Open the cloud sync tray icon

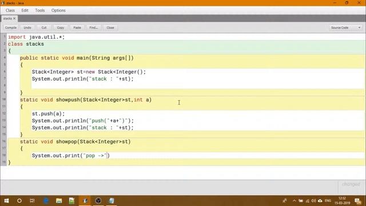[x=320, y=201]
